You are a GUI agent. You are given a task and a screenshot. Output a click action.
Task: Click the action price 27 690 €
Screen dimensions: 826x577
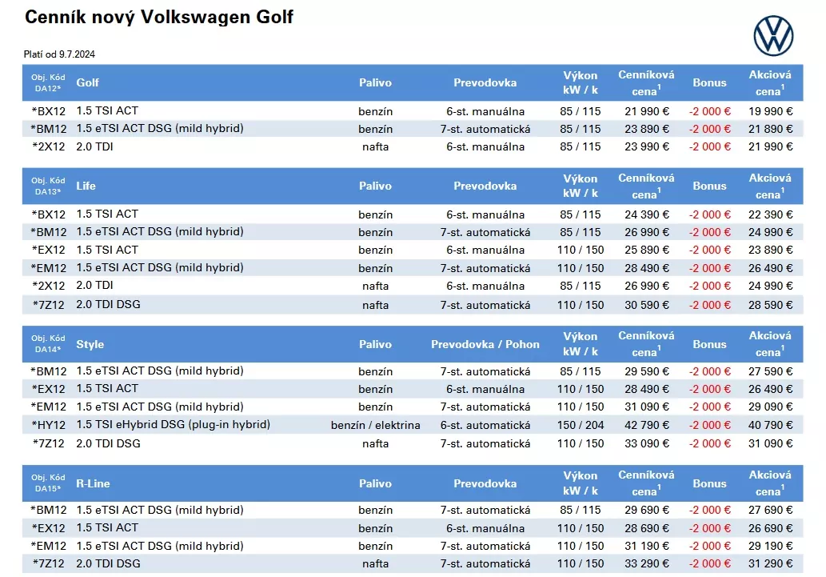(x=770, y=510)
